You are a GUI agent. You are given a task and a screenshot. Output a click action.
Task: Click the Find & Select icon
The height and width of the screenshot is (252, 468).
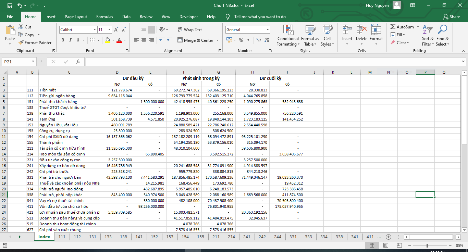coord(442,36)
